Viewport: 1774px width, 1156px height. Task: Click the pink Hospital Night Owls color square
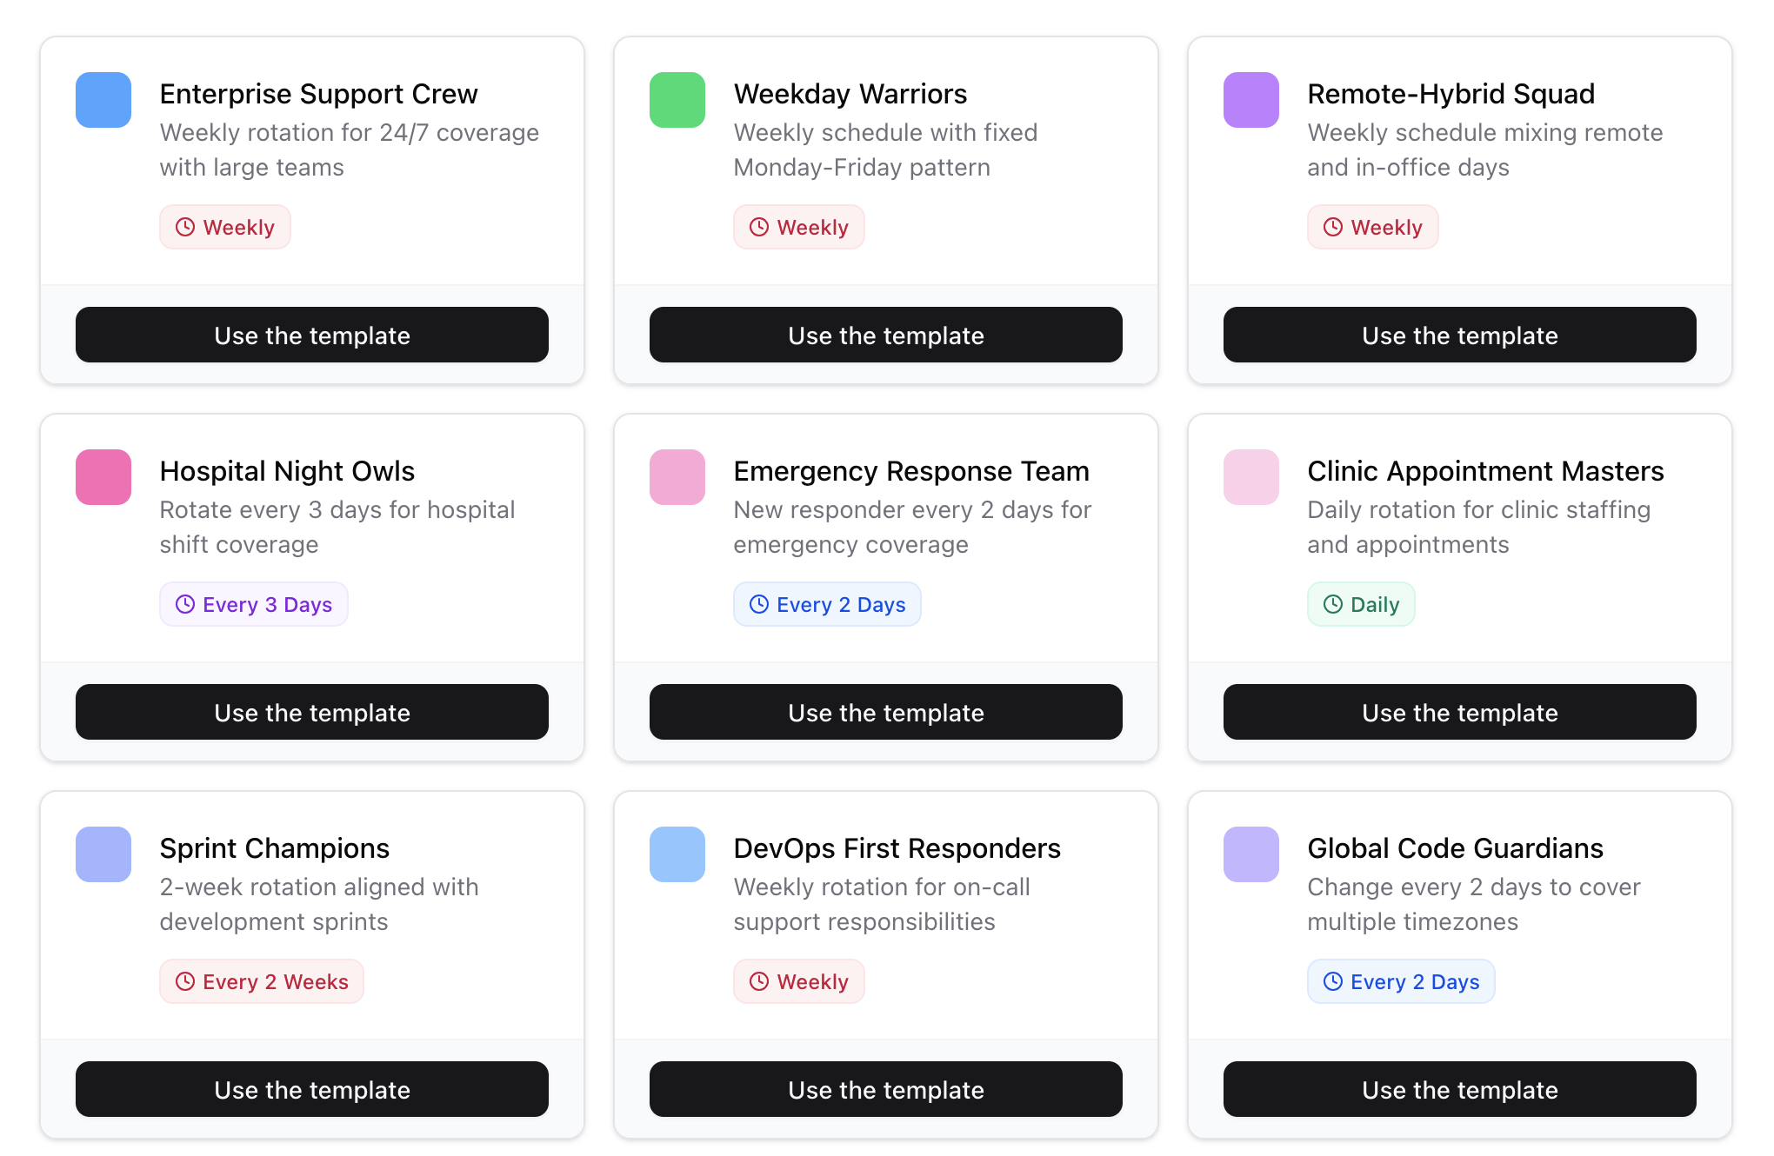click(103, 477)
